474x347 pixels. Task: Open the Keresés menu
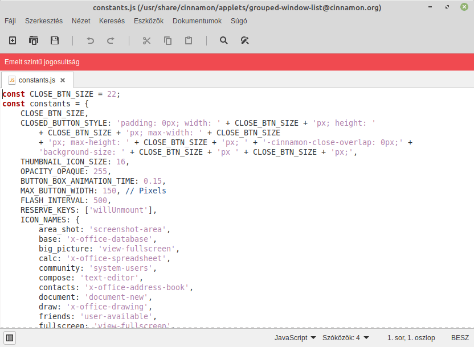click(112, 21)
